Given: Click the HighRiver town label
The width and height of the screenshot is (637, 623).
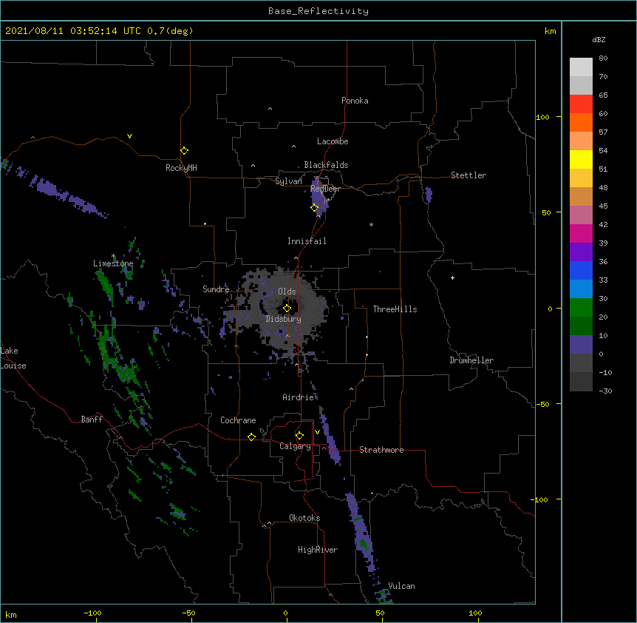Looking at the screenshot, I should (x=318, y=550).
